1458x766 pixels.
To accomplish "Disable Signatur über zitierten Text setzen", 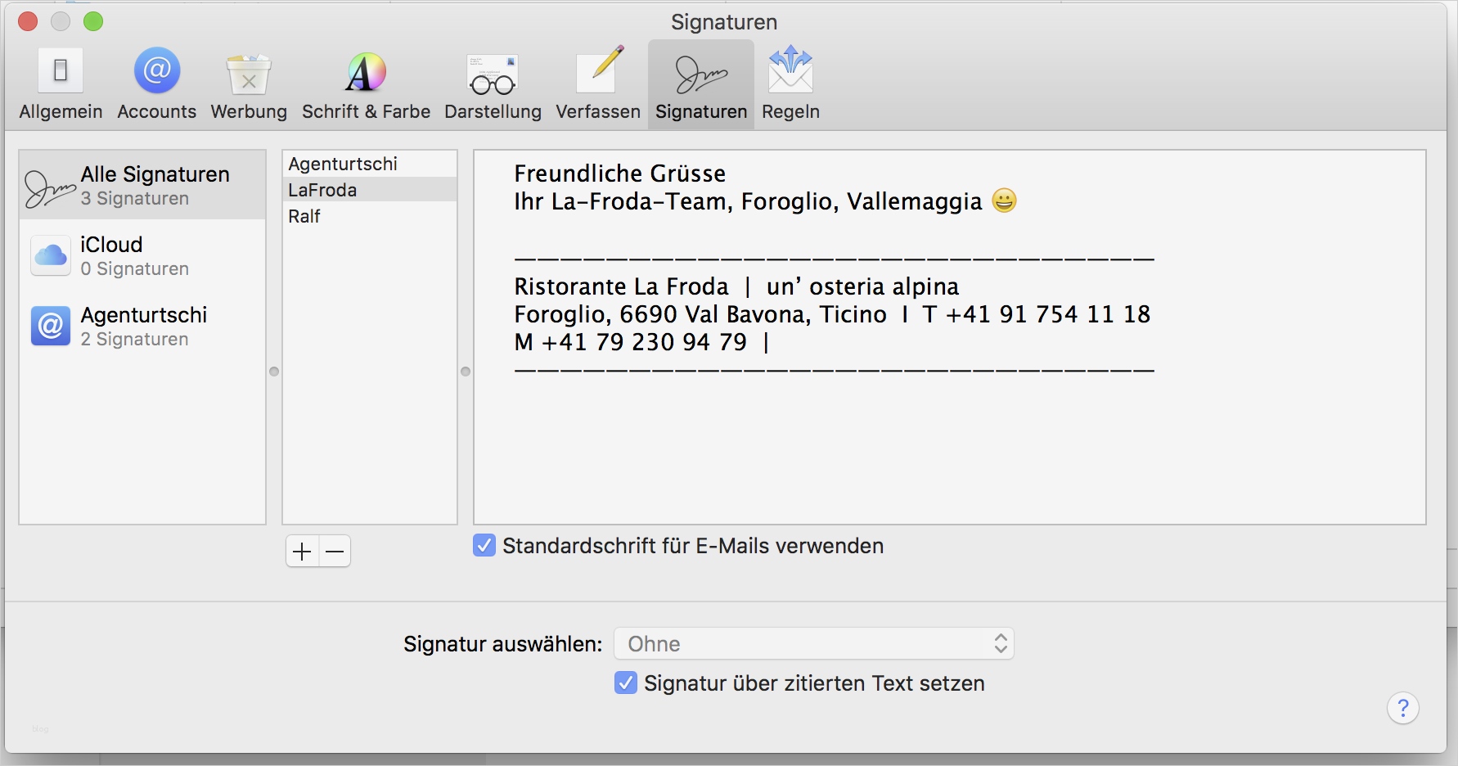I will pyautogui.click(x=626, y=683).
